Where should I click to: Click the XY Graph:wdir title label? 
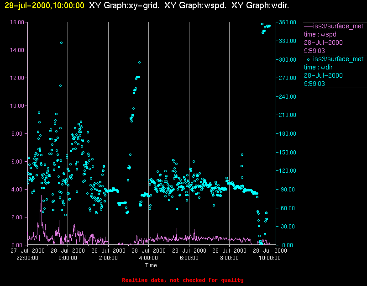click(x=260, y=5)
